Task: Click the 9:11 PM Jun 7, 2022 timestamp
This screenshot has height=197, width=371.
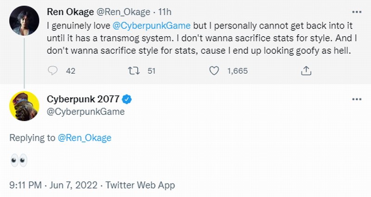Action: tap(53, 185)
